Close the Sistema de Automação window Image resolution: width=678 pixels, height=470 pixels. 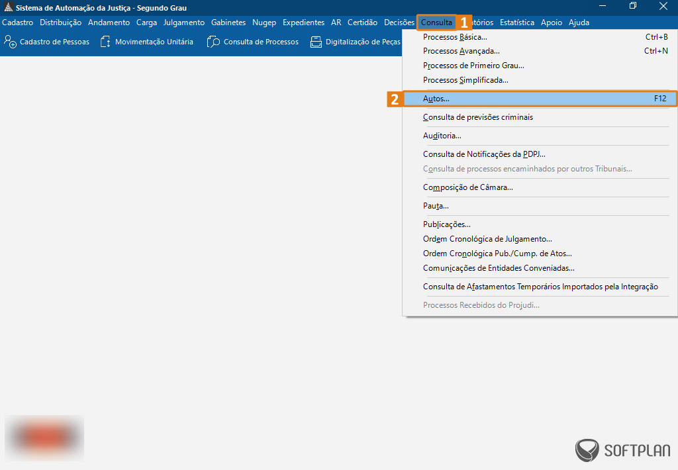[663, 5]
